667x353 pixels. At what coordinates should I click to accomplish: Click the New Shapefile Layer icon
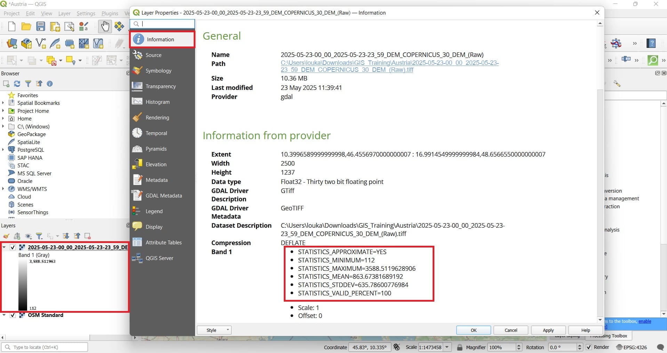pos(41,43)
